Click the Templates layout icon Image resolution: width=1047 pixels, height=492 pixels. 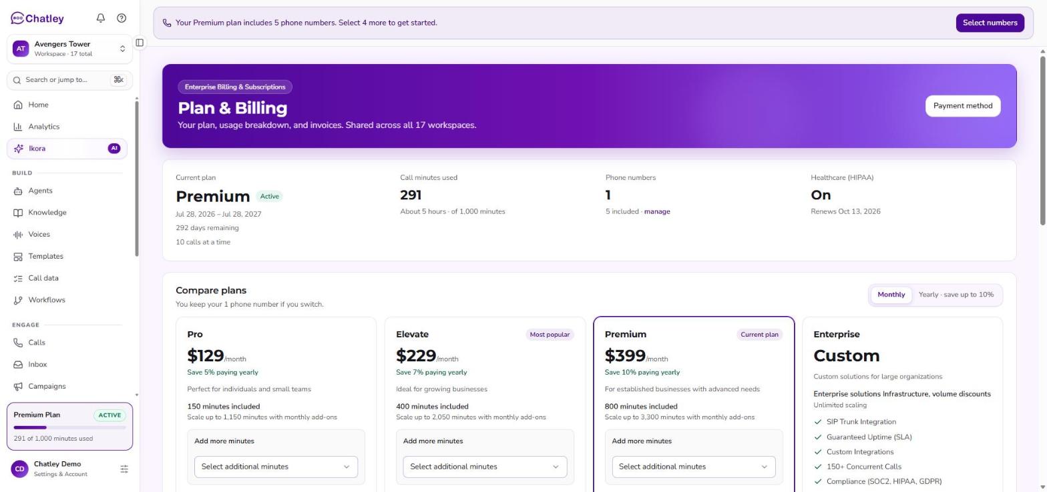click(x=18, y=257)
